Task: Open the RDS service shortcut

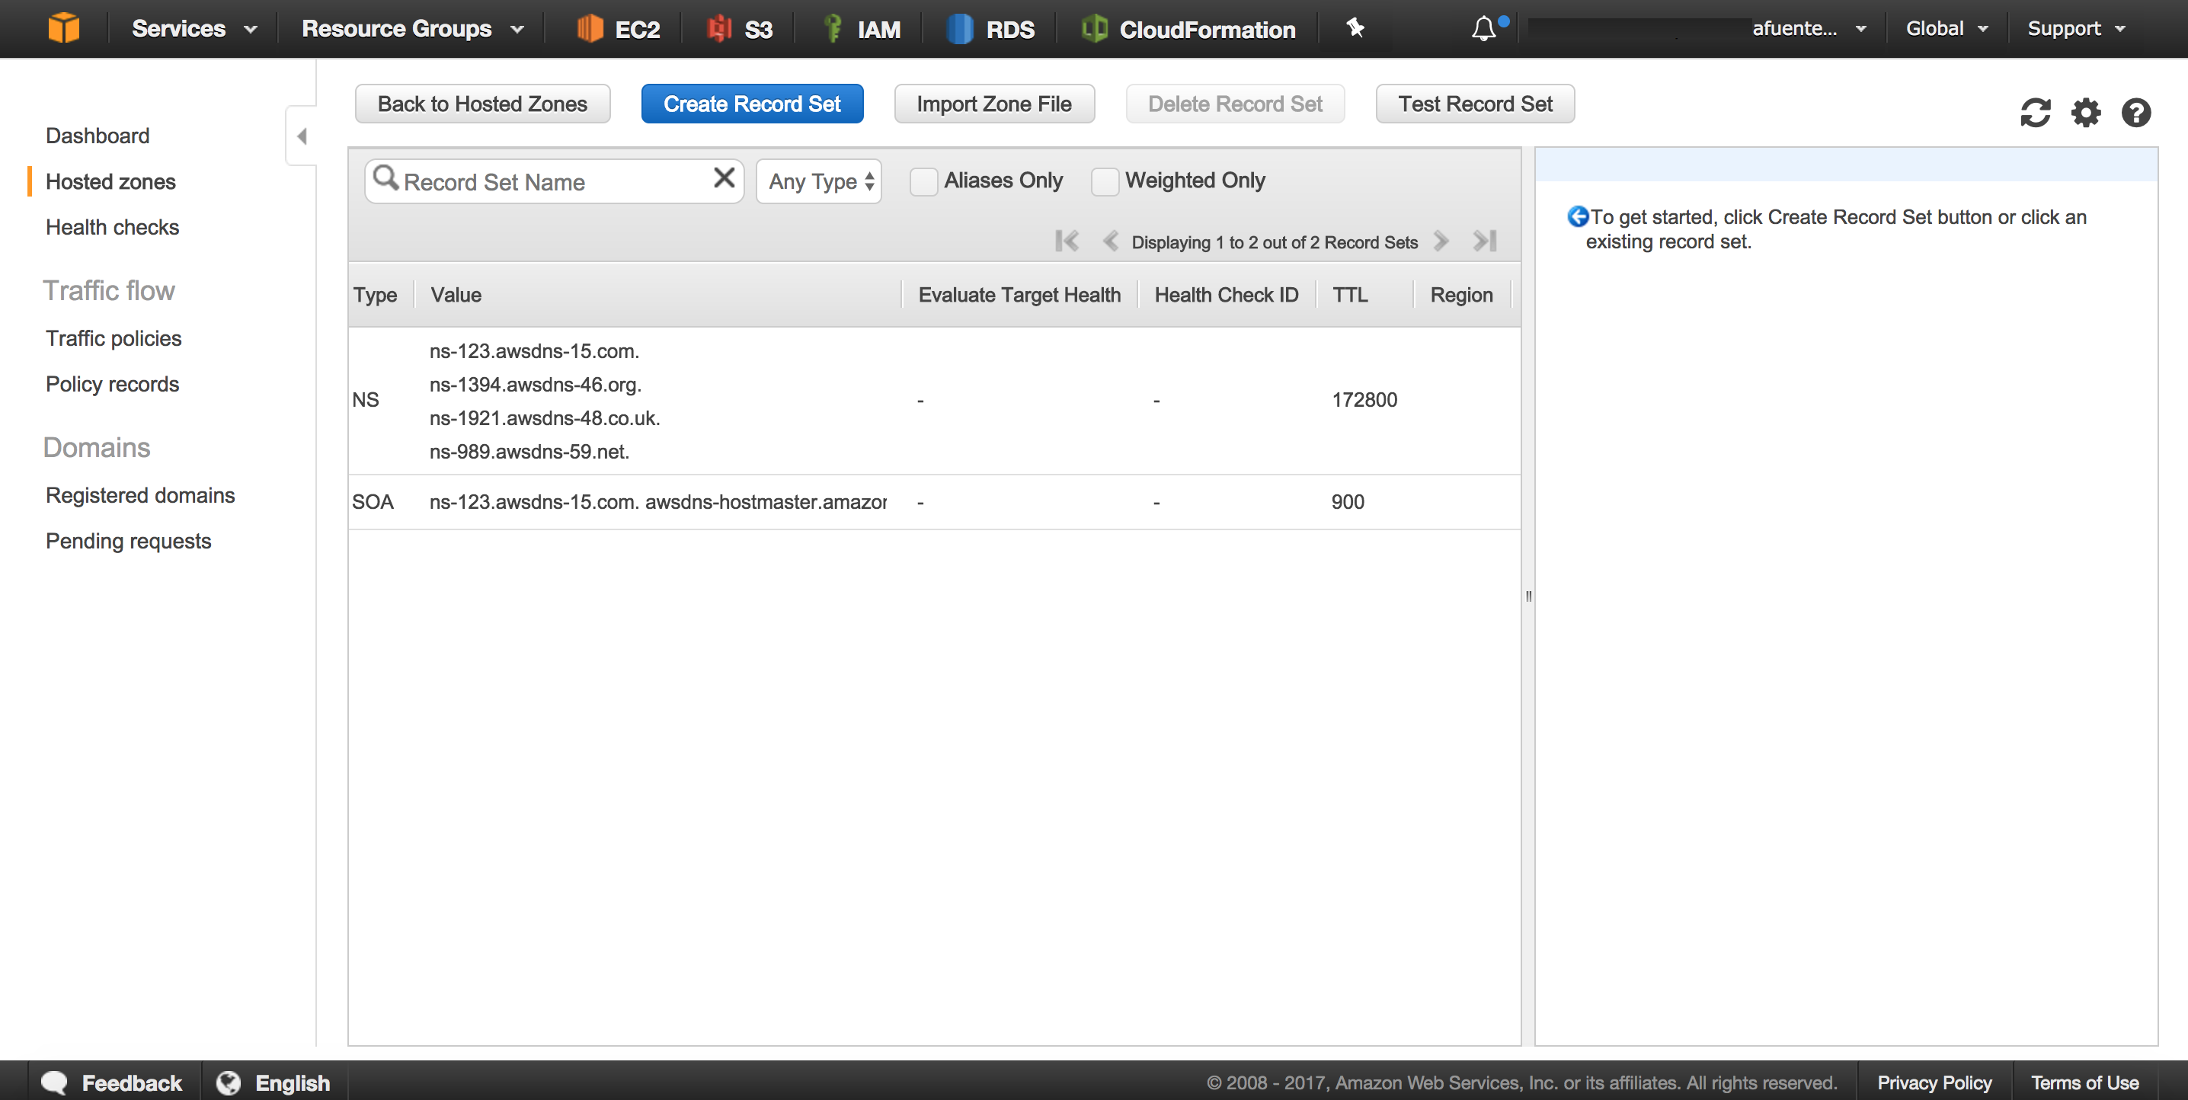Action: [990, 29]
